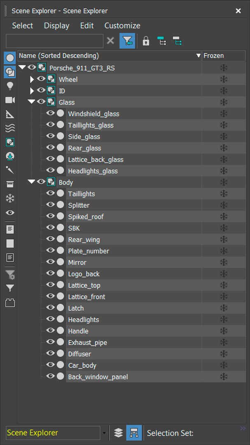Click the plain funnel icon in sidebar
The width and height of the screenshot is (250, 445).
(x=10, y=288)
